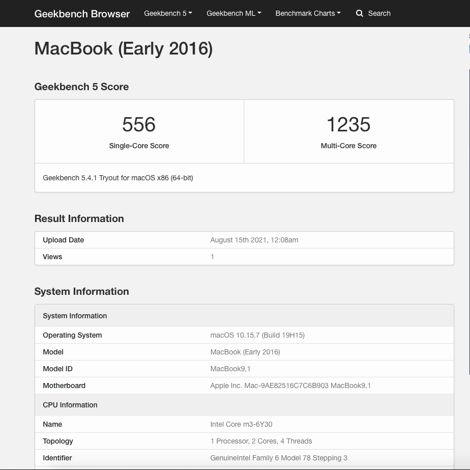Screen dimensions: 470x470
Task: Select 1 Processor, 2 Cores, 4 Threads
Action: [261, 441]
